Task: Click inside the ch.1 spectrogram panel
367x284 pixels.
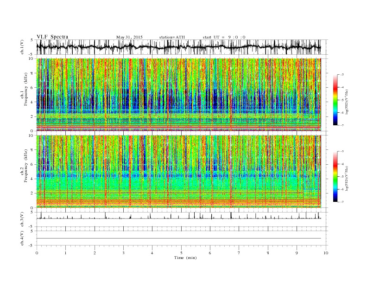Action: (178, 95)
